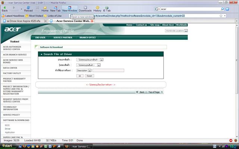Open the Most Visited bookmarks folder

(34, 16)
